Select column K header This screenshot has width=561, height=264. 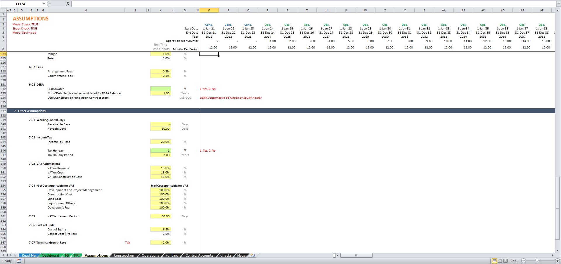[160, 10]
